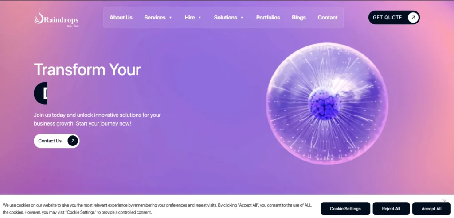Click the arrow icon inside Contact Us
The height and width of the screenshot is (218, 454).
[73, 141]
